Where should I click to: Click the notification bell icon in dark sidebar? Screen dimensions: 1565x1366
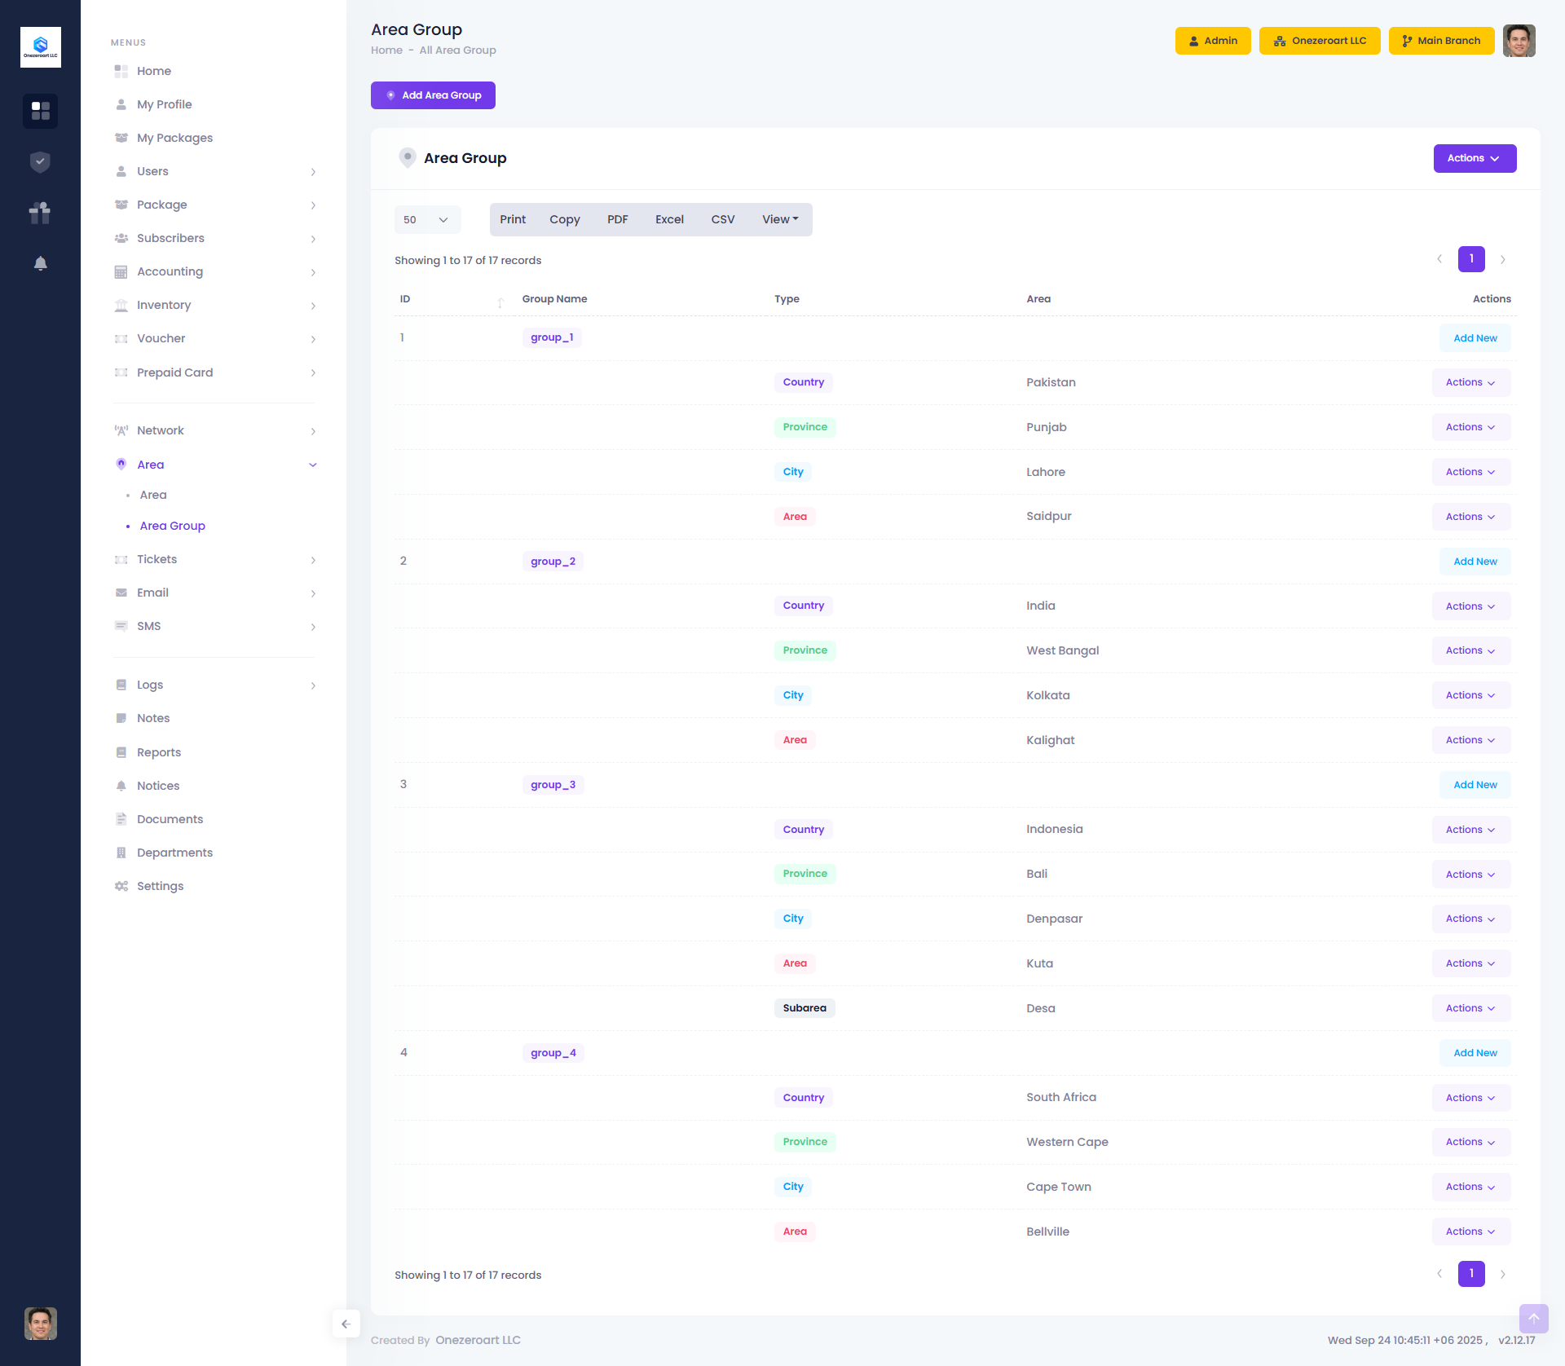[40, 263]
